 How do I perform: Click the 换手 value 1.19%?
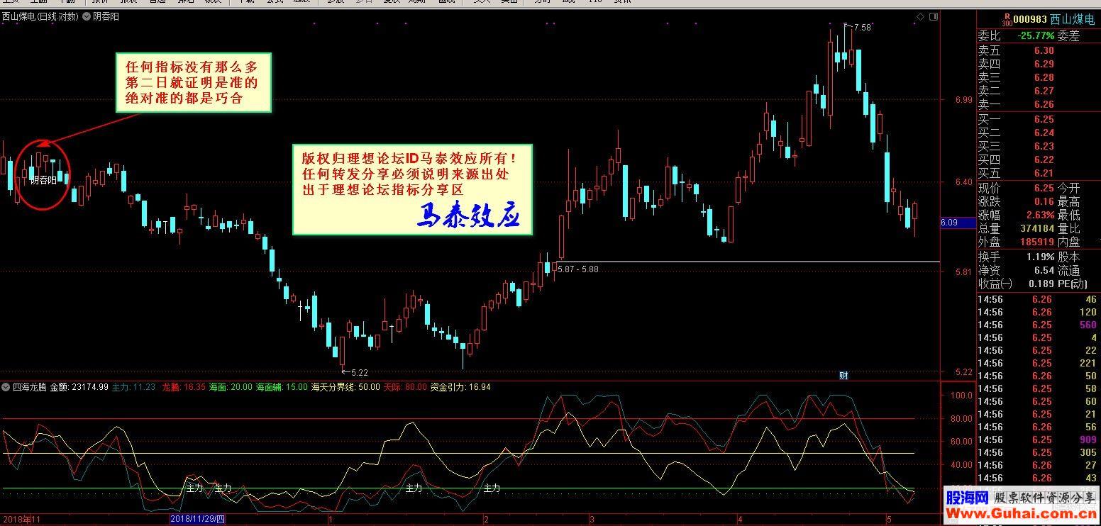point(1040,257)
